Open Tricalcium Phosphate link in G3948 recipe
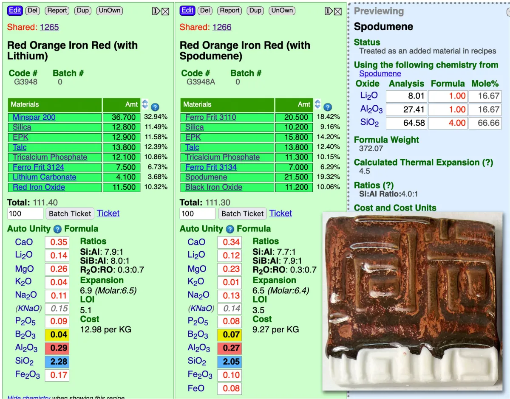 pyautogui.click(x=50, y=157)
